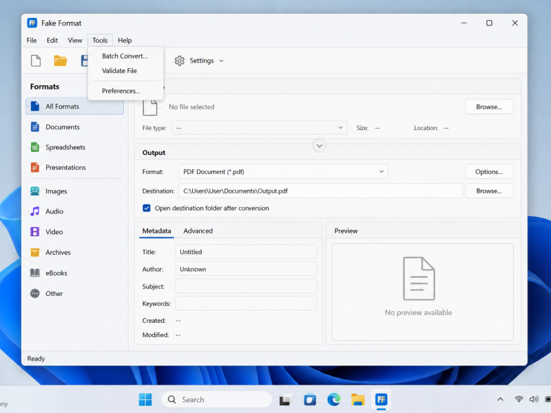
Task: Click the Ready status bar text
Action: coord(37,359)
